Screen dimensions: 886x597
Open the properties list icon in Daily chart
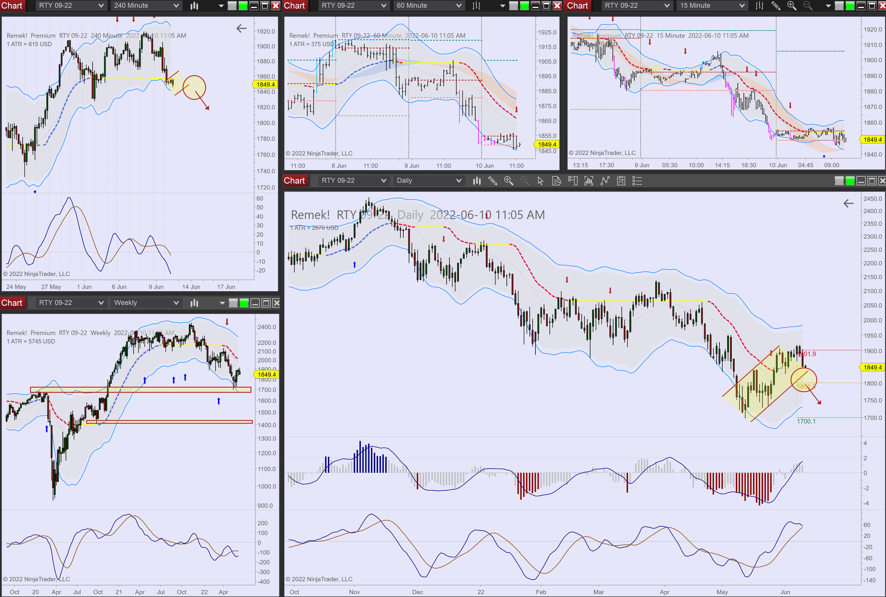point(637,181)
